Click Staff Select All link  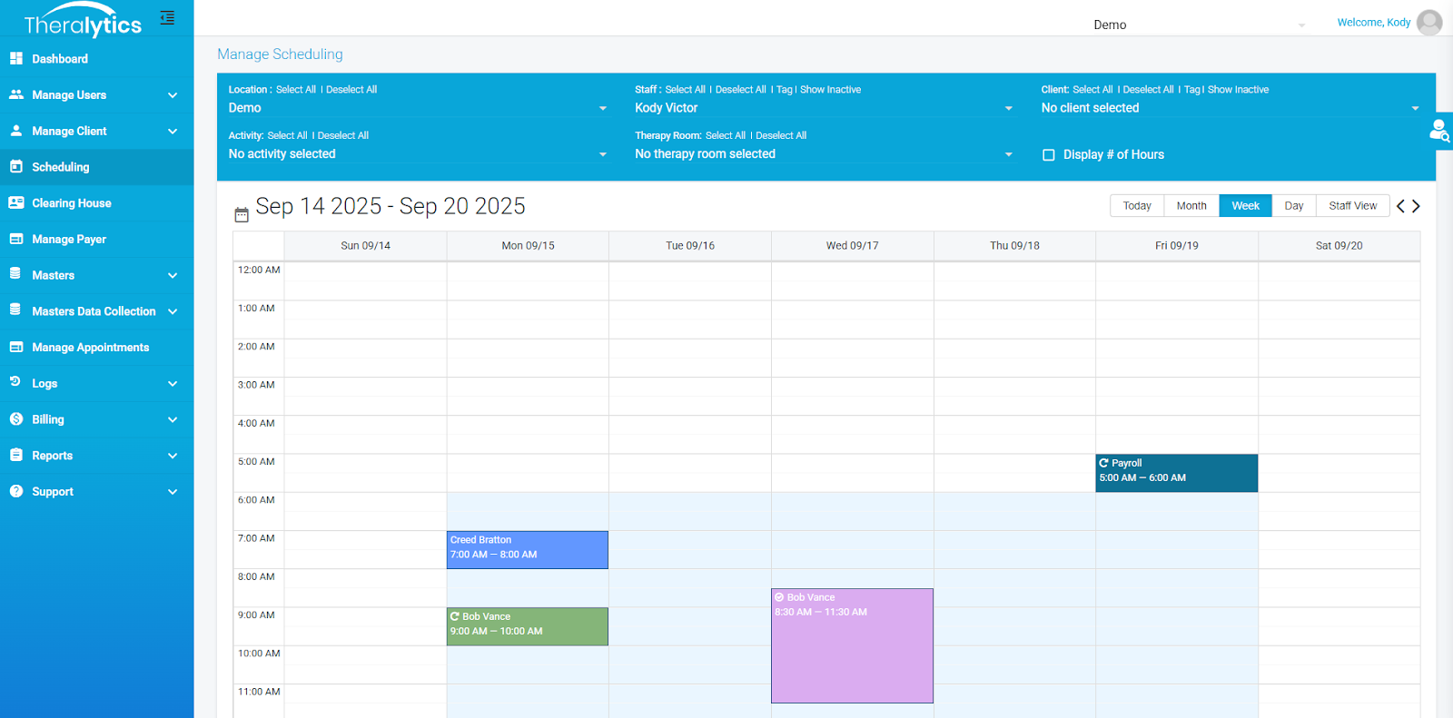point(685,90)
